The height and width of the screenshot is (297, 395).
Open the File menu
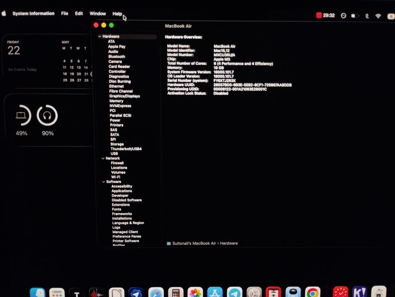coord(65,14)
